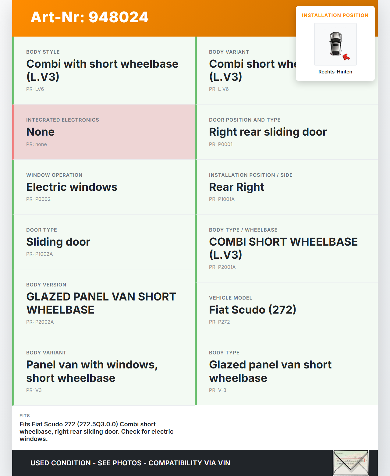The width and height of the screenshot is (390, 476).
Task: Click the Sliding door type value
Action: pyautogui.click(x=58, y=242)
